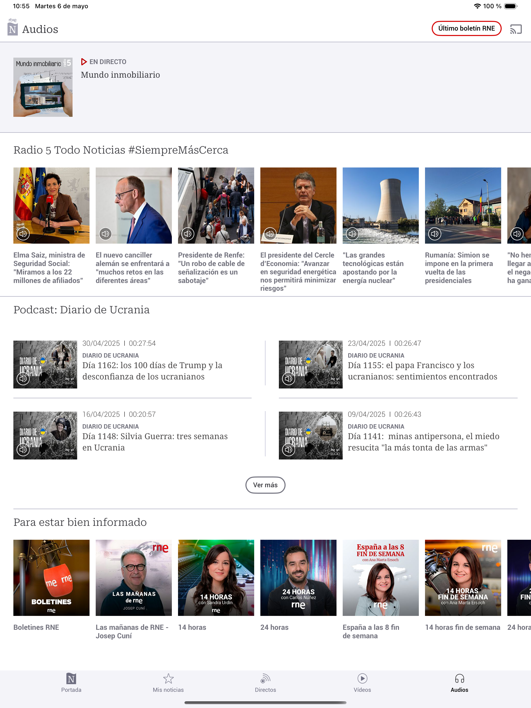Open Elma Saiz ministra headline

tap(49, 268)
